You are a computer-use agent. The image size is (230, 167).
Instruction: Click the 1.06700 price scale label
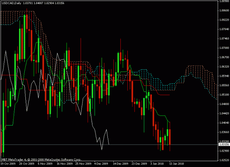click(224, 57)
